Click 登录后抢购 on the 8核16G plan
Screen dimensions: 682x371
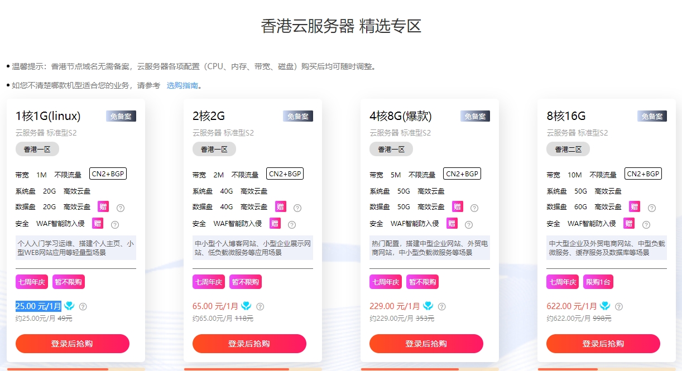click(x=603, y=344)
